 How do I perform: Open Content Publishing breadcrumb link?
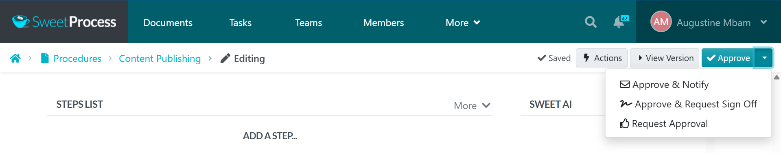[x=160, y=59]
